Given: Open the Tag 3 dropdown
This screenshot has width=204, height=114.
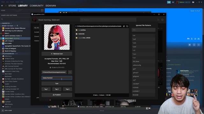Looking at the screenshot, I should coord(68,89).
